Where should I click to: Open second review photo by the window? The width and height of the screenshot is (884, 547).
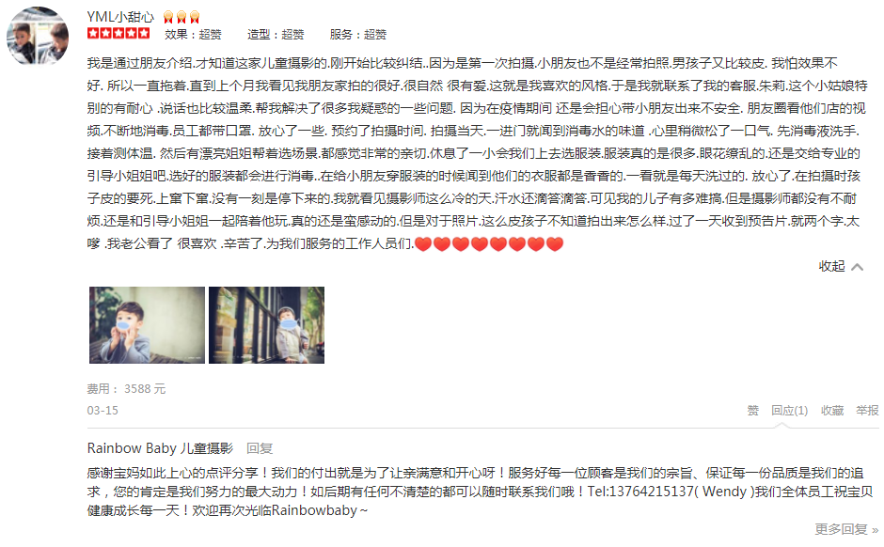(x=267, y=325)
